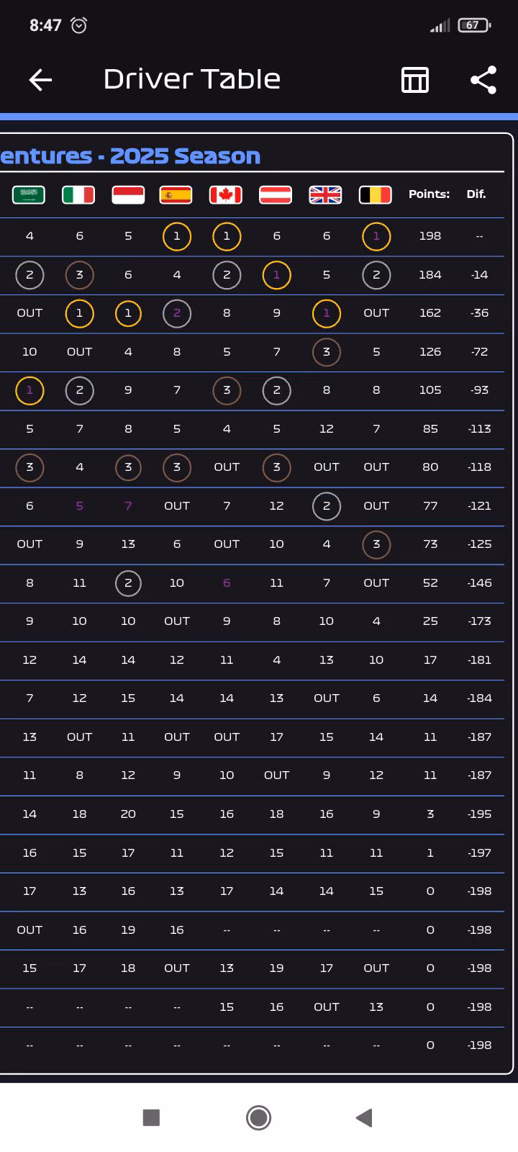The image size is (518, 1152).
Task: Tap the 184 points cell in second row
Action: [430, 275]
